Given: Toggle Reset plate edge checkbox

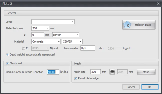Looking at the screenshot, I should coord(76,78).
